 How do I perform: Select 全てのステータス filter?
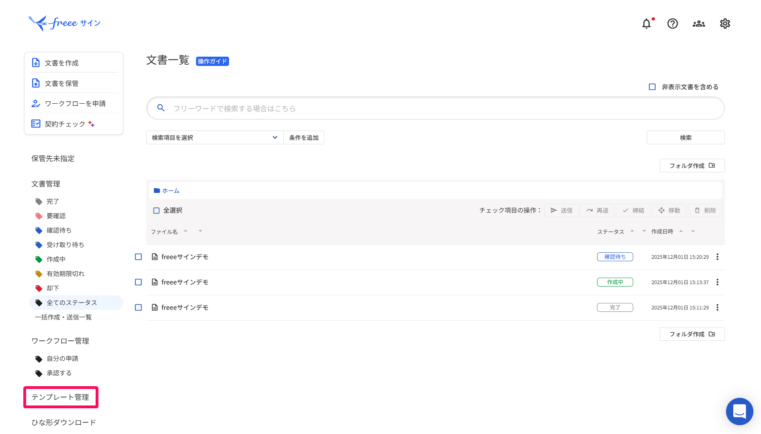pos(76,303)
